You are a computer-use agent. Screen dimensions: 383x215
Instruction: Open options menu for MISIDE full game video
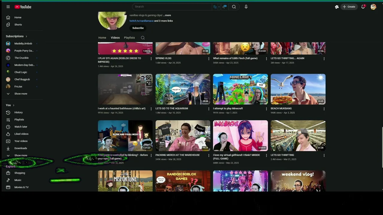pos(266,156)
